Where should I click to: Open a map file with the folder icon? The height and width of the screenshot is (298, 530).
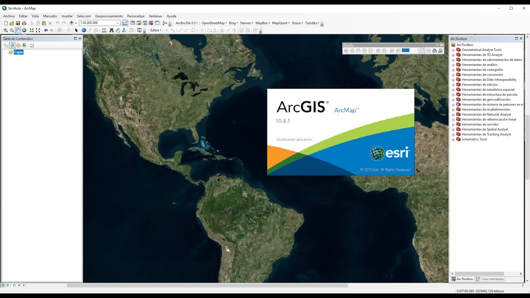(12, 23)
